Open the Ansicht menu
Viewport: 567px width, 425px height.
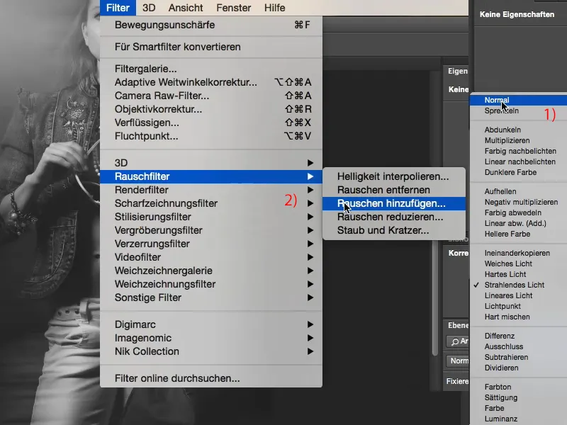[x=186, y=8]
